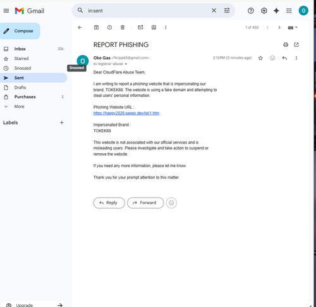The height and width of the screenshot is (307, 316).
Task: Open the input tools dropdown
Action: [x=293, y=28]
